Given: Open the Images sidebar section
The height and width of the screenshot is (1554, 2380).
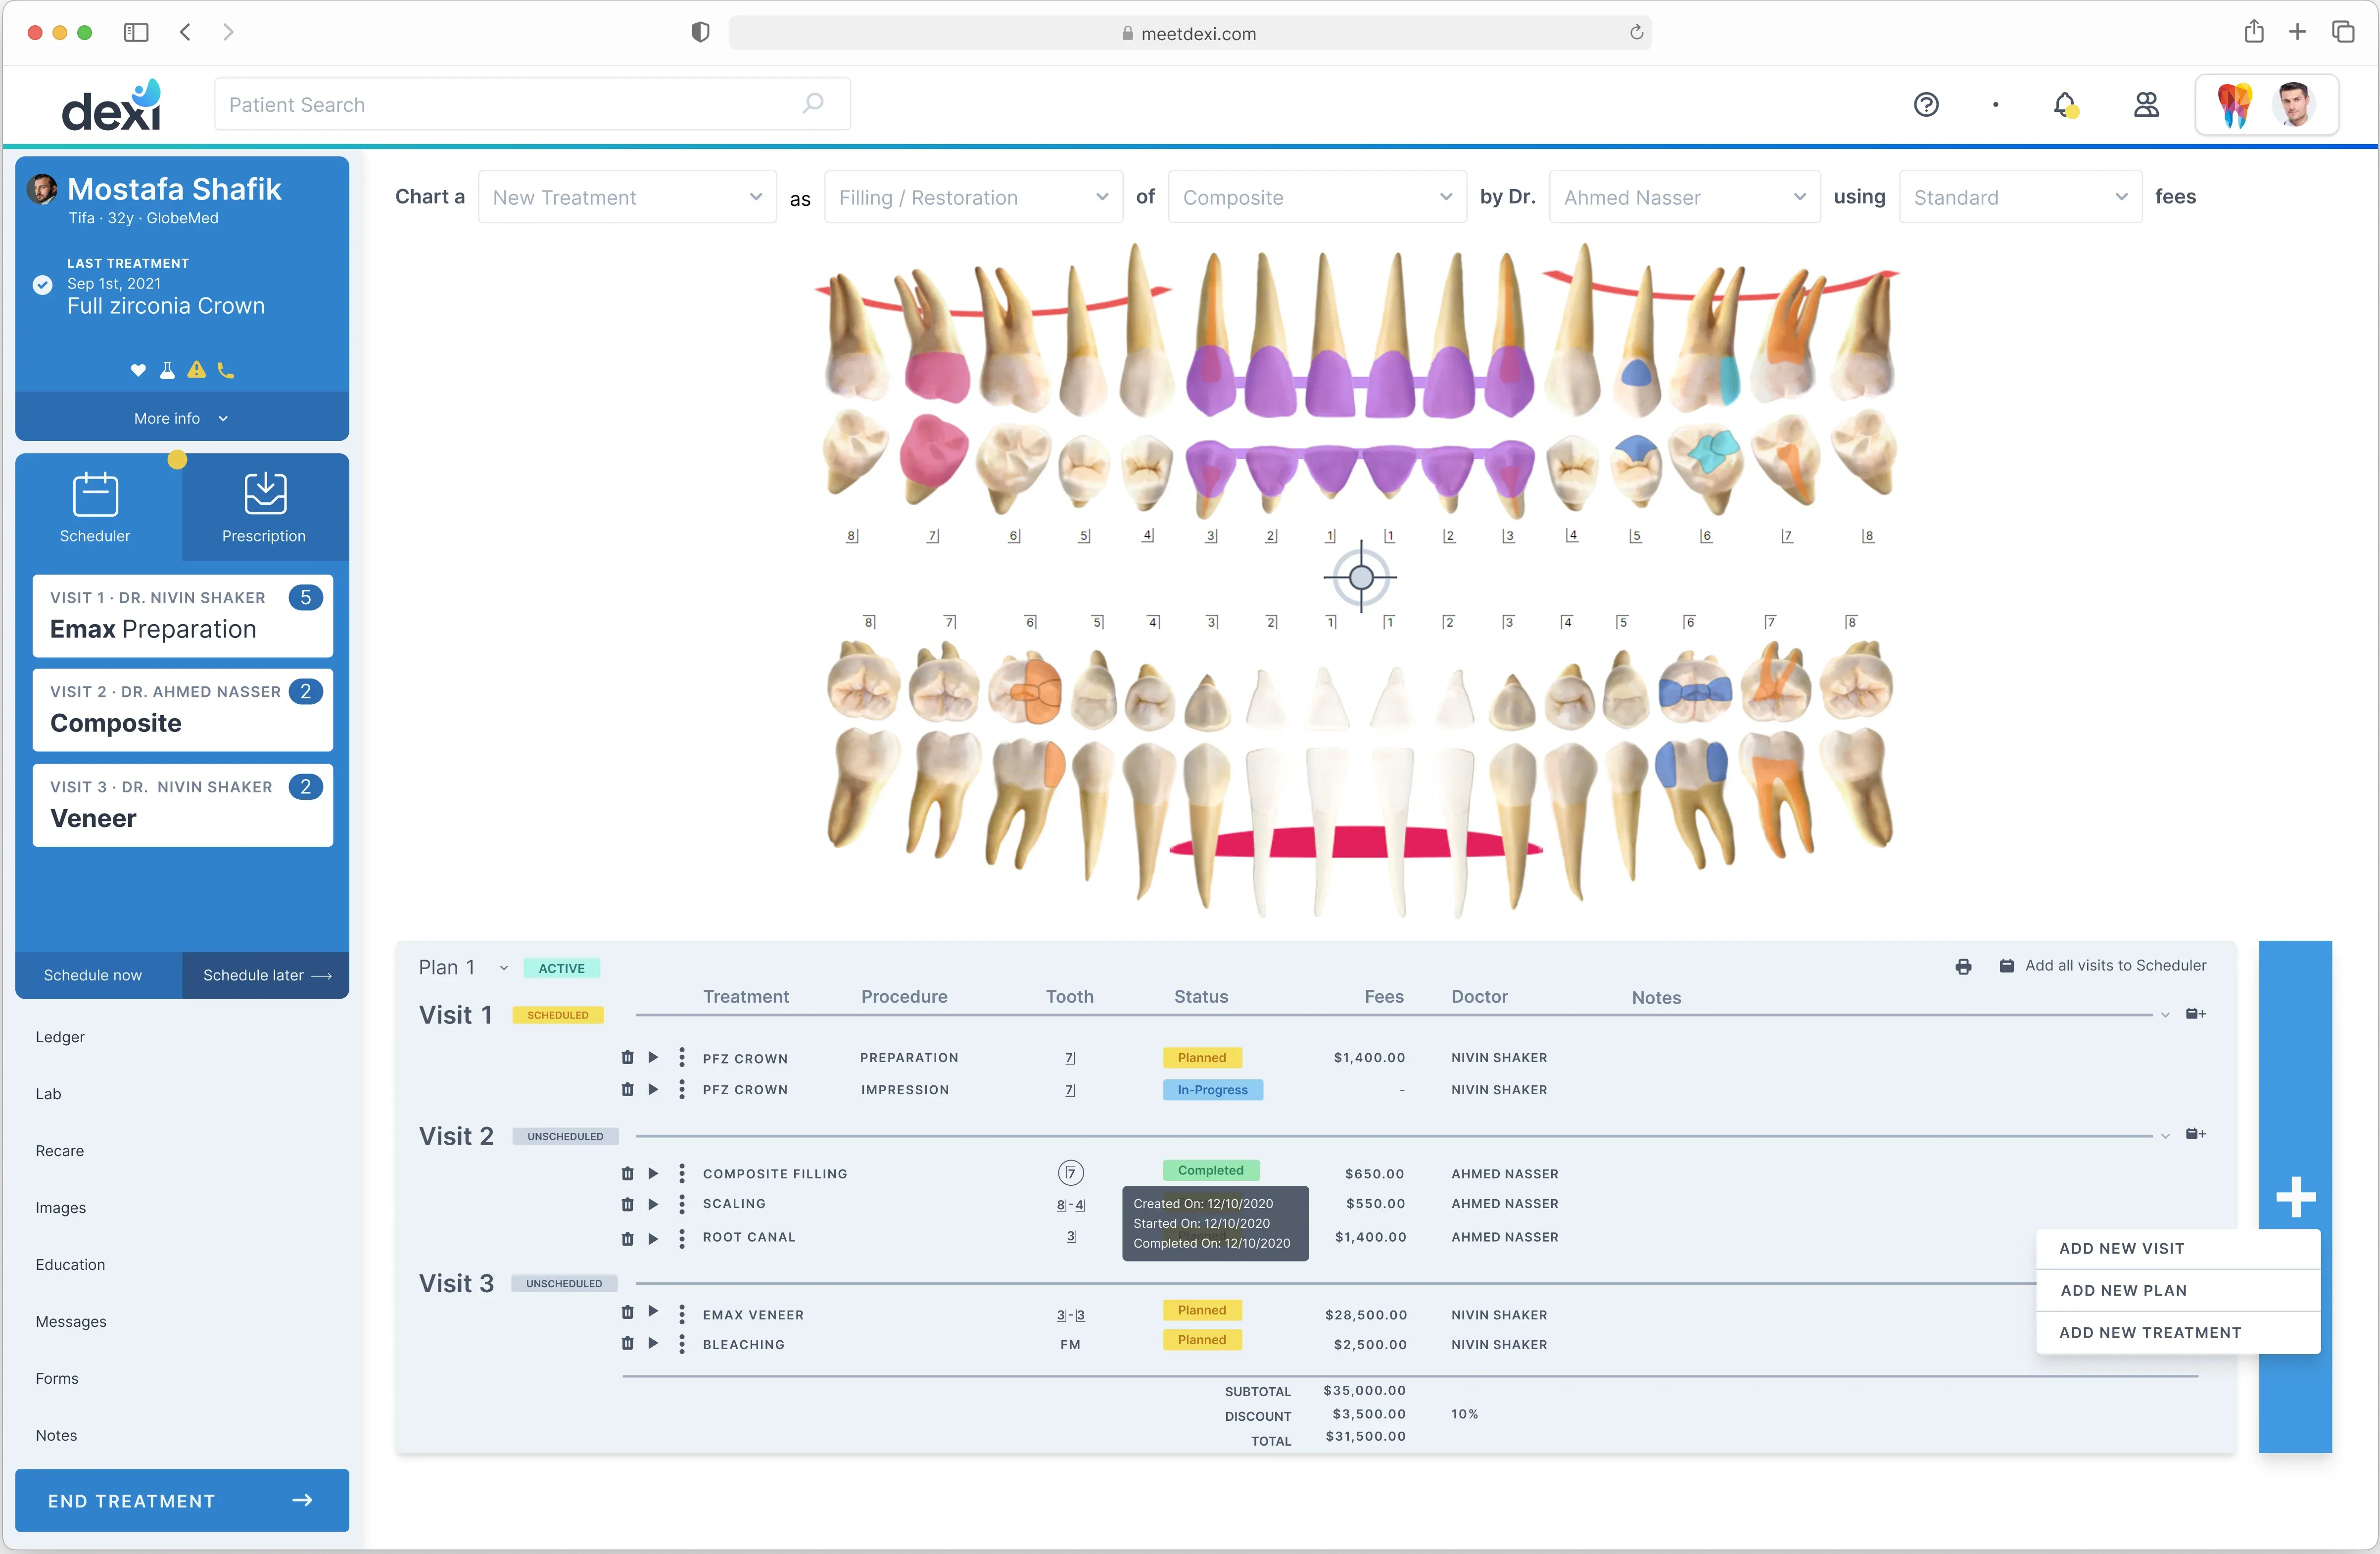Looking at the screenshot, I should [60, 1207].
